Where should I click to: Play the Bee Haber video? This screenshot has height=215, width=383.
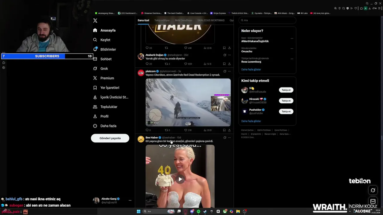pyautogui.click(x=180, y=179)
